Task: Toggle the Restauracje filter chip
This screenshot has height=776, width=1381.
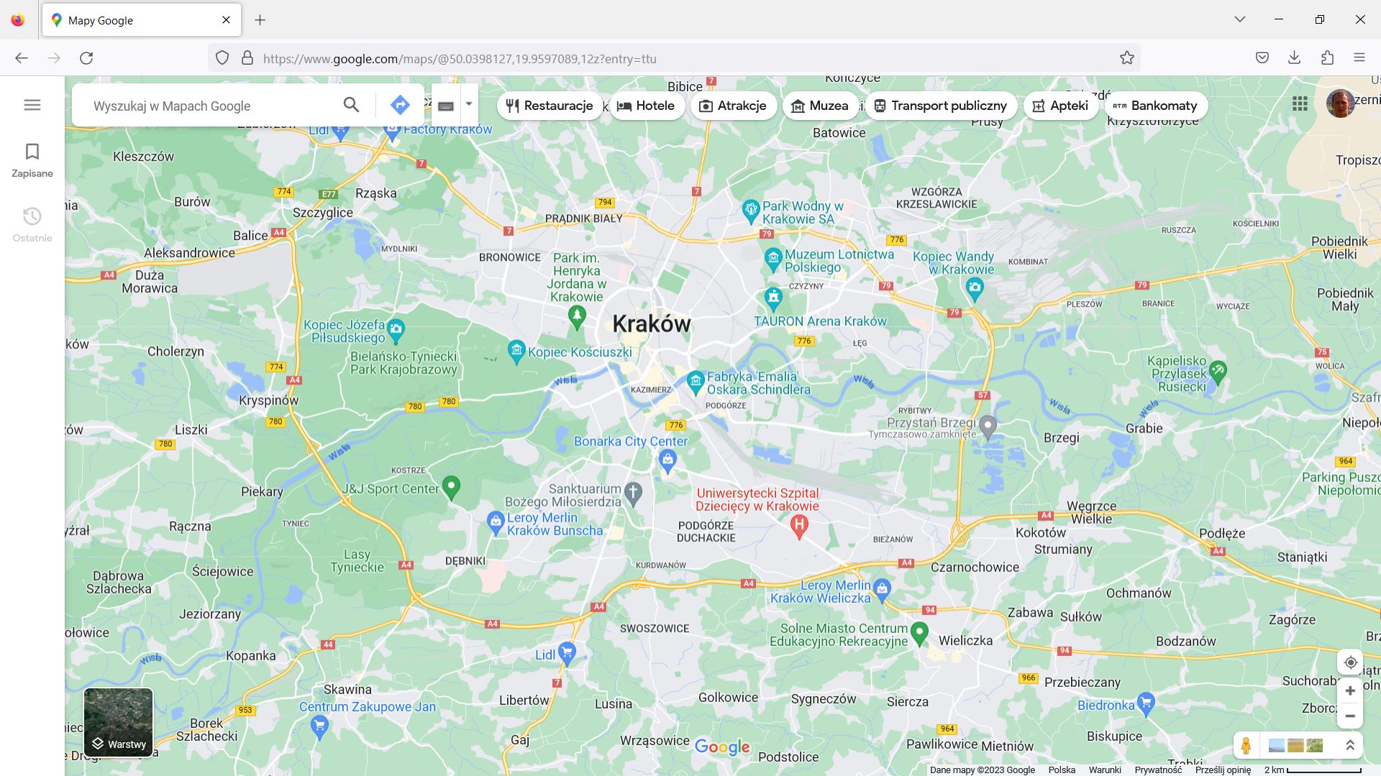Action: click(550, 105)
